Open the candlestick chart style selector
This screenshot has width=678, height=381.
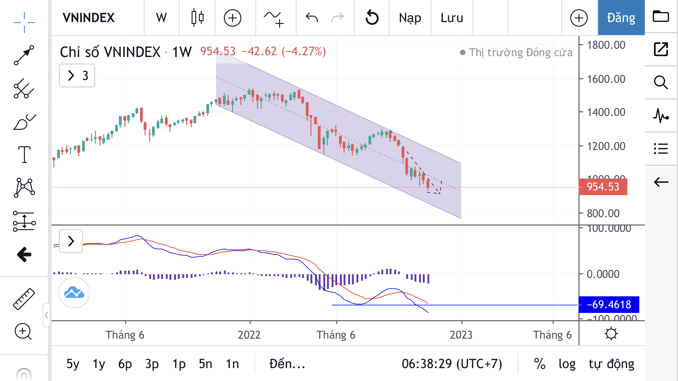197,18
